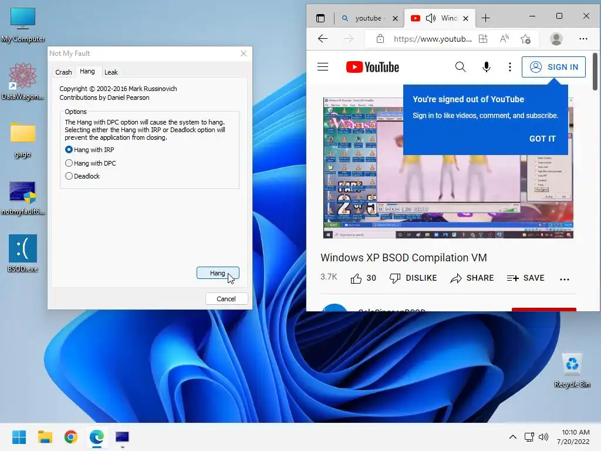Open the gago folder on desktop

tap(23, 140)
